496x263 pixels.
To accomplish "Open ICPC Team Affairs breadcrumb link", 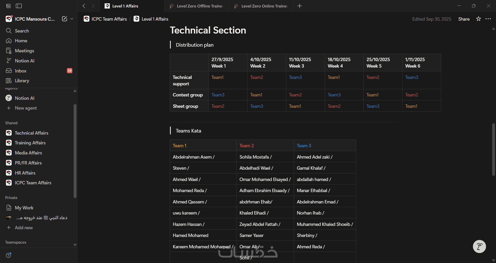I will pyautogui.click(x=109, y=19).
